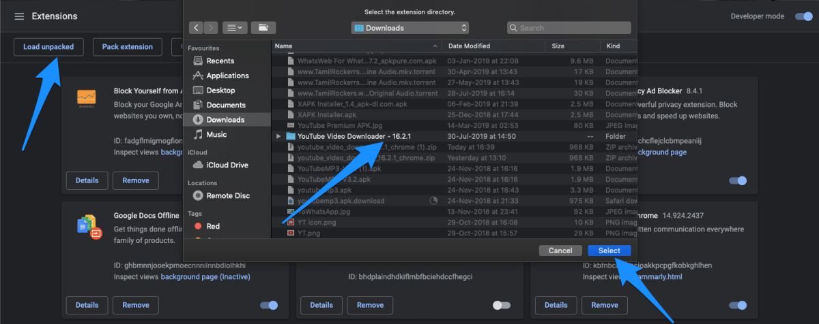Screen dimensions: 819x324
Task: Sort by Kind column header
Action: point(613,46)
